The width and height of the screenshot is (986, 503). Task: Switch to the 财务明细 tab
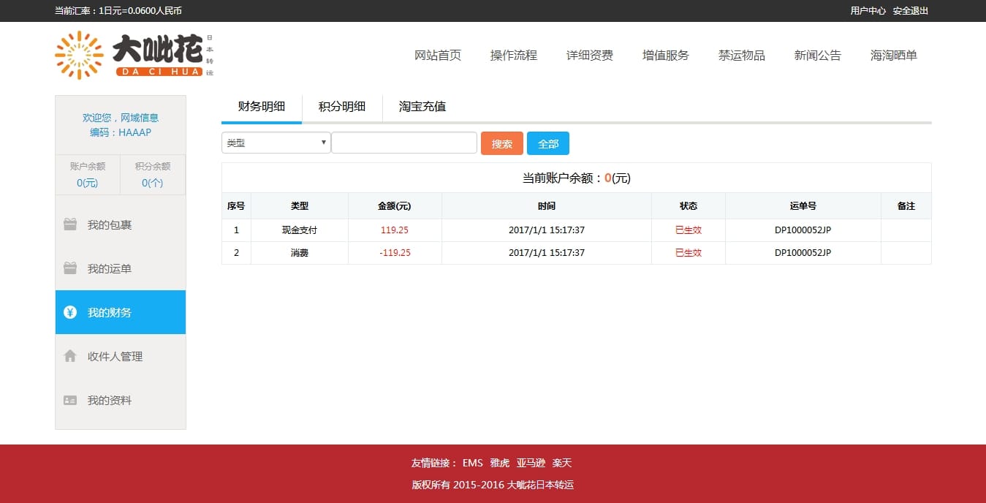262,107
